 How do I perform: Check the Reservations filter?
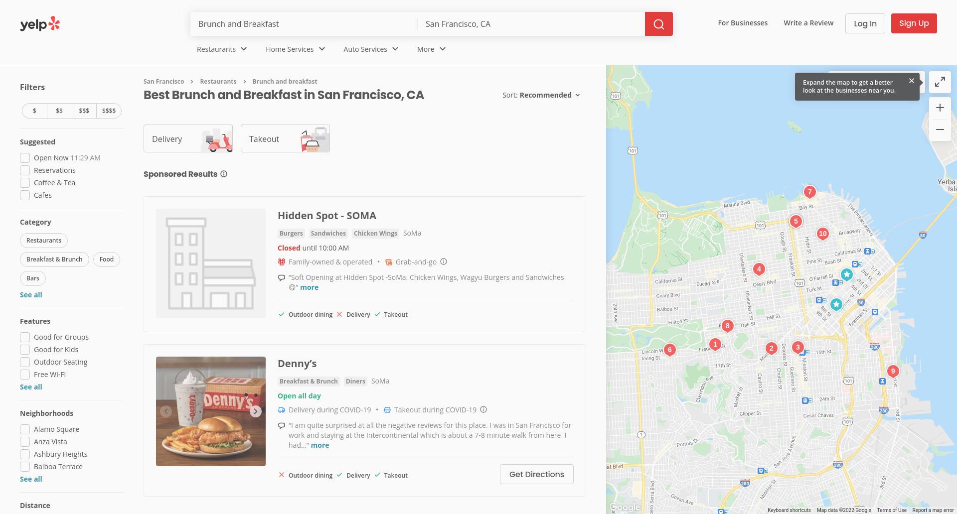pyautogui.click(x=25, y=170)
